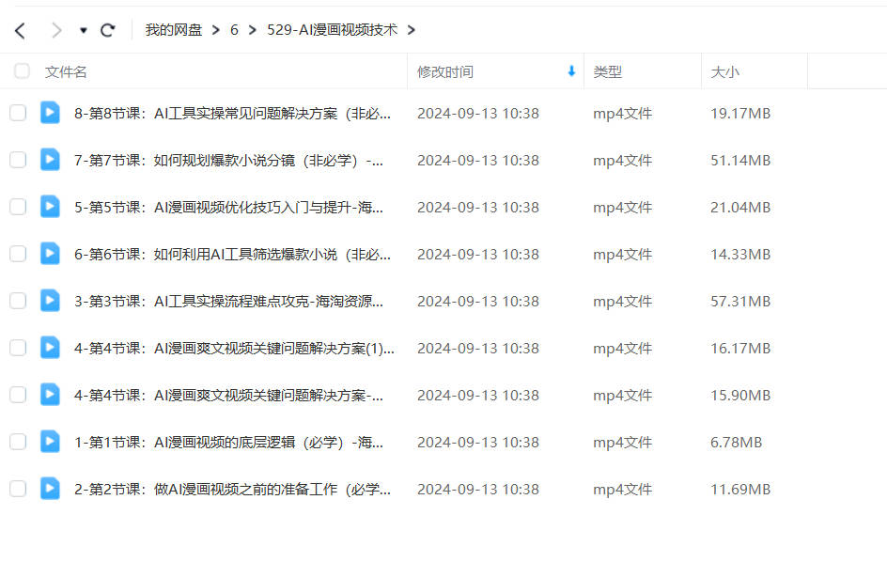The height and width of the screenshot is (562, 887).
Task: Select file 4-第4节课 ending with 解决方案-
Action: pyautogui.click(x=228, y=395)
